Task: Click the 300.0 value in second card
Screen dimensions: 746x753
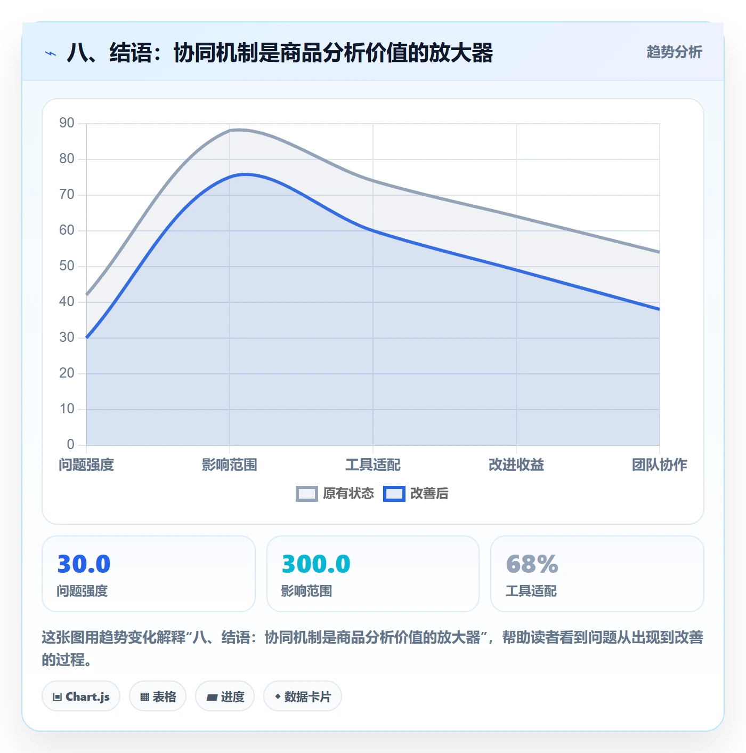Action: point(316,564)
